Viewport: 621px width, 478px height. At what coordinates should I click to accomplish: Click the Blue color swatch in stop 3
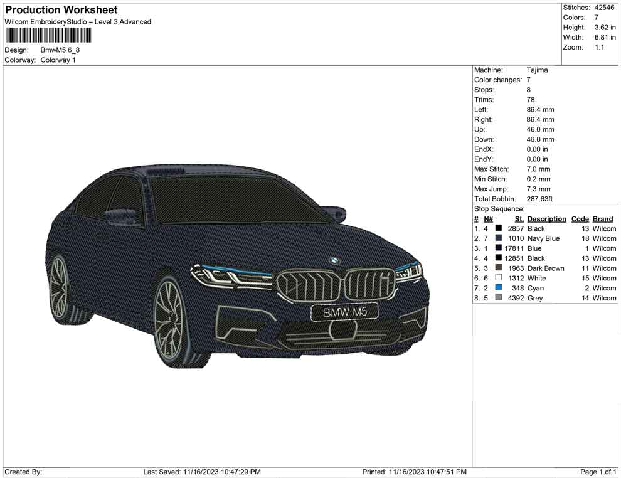(x=499, y=248)
